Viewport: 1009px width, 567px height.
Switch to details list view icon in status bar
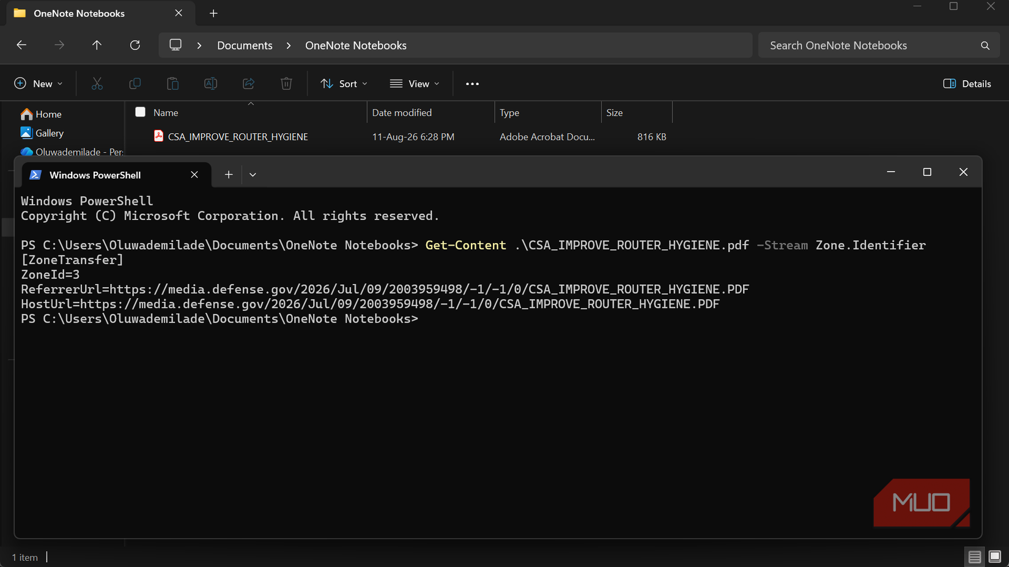point(975,557)
